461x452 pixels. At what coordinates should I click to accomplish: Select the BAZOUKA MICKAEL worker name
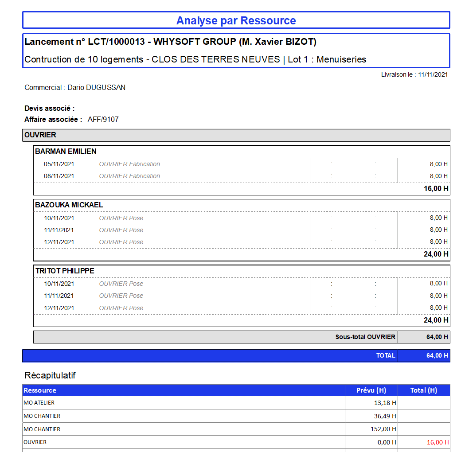69,205
